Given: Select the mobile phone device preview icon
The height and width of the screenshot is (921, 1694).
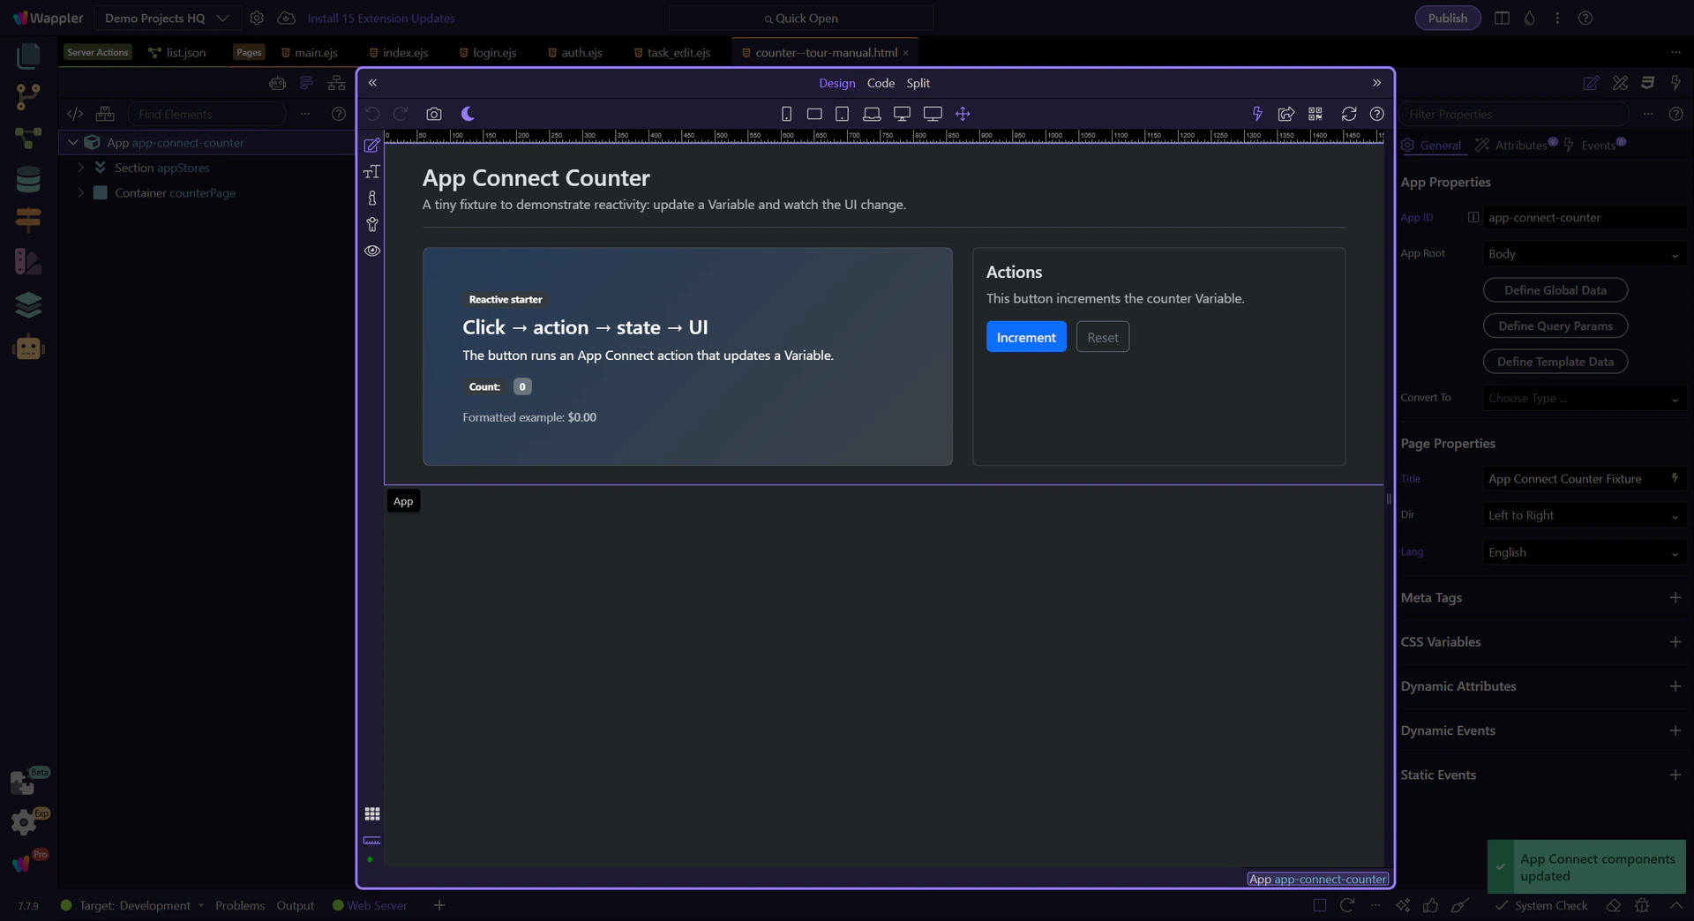Looking at the screenshot, I should click(786, 114).
